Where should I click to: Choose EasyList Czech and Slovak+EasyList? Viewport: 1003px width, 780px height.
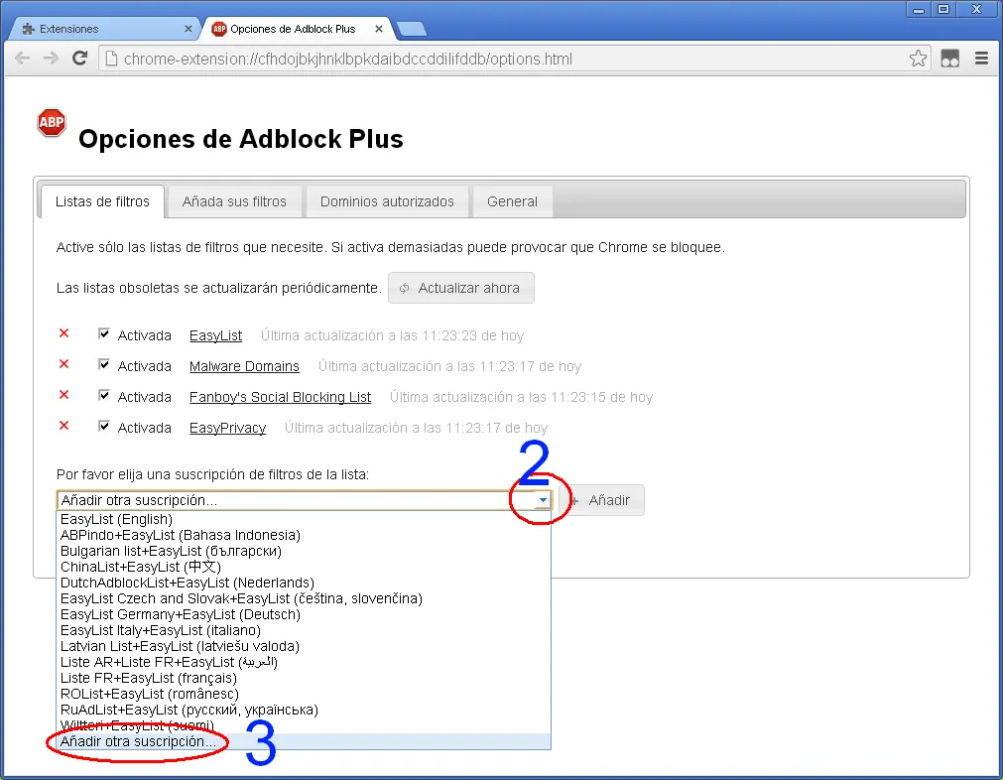[304, 598]
